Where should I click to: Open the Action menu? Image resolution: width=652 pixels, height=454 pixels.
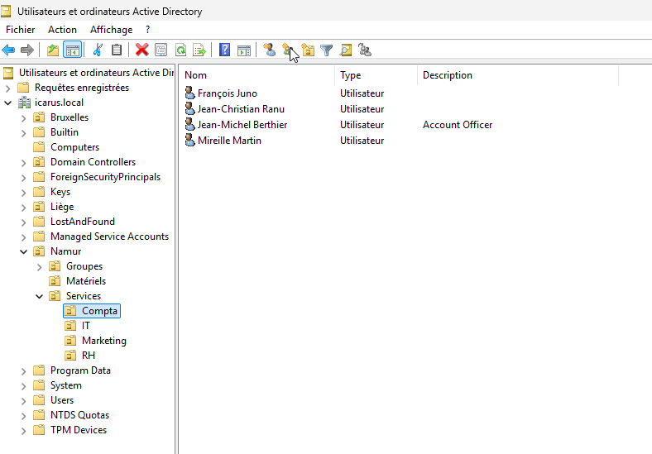click(62, 30)
